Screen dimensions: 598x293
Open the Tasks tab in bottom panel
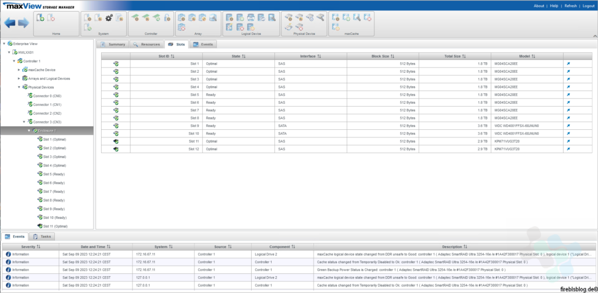coord(42,236)
